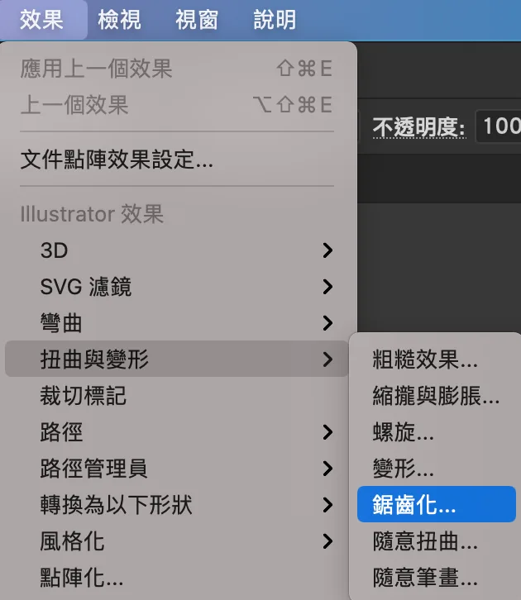Select 鋸齒化... highlighted item
521x600 pixels.
[437, 504]
